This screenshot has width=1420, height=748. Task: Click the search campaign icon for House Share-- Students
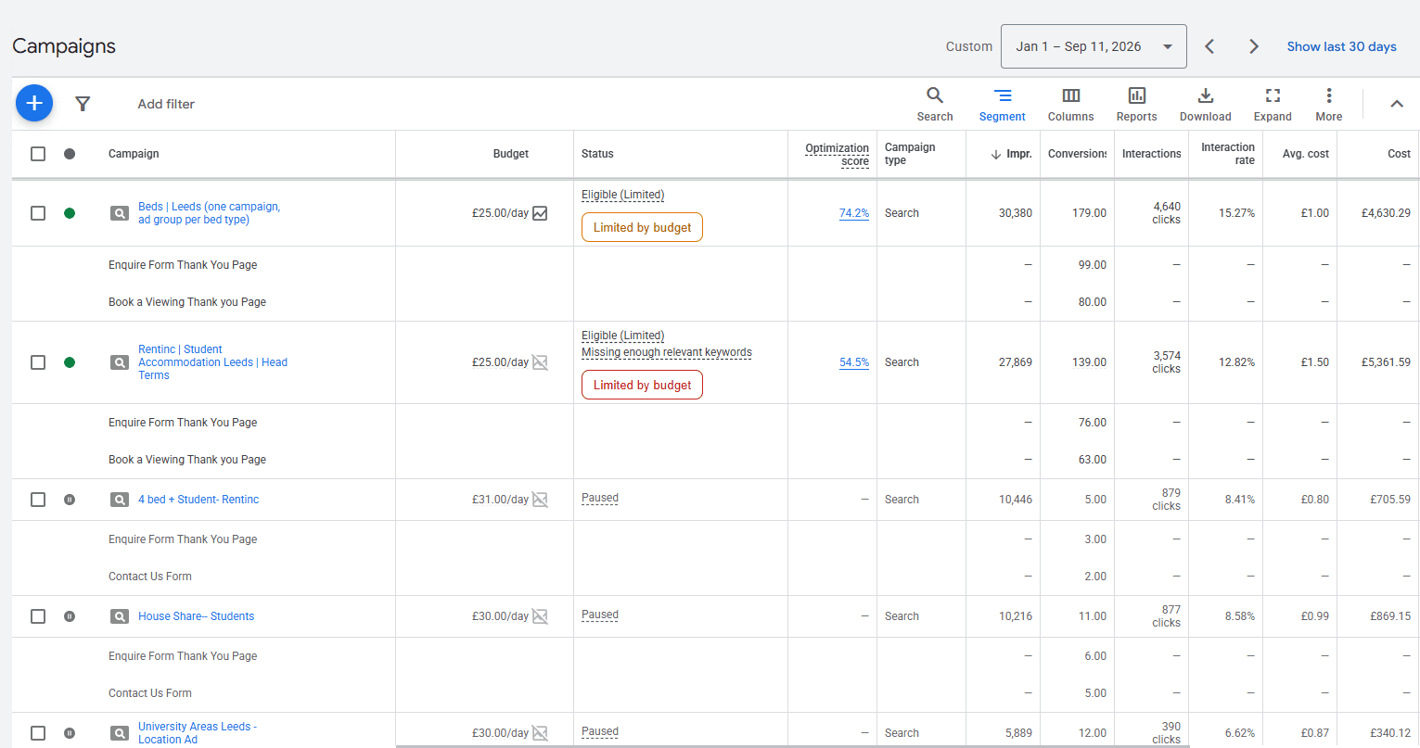(120, 616)
